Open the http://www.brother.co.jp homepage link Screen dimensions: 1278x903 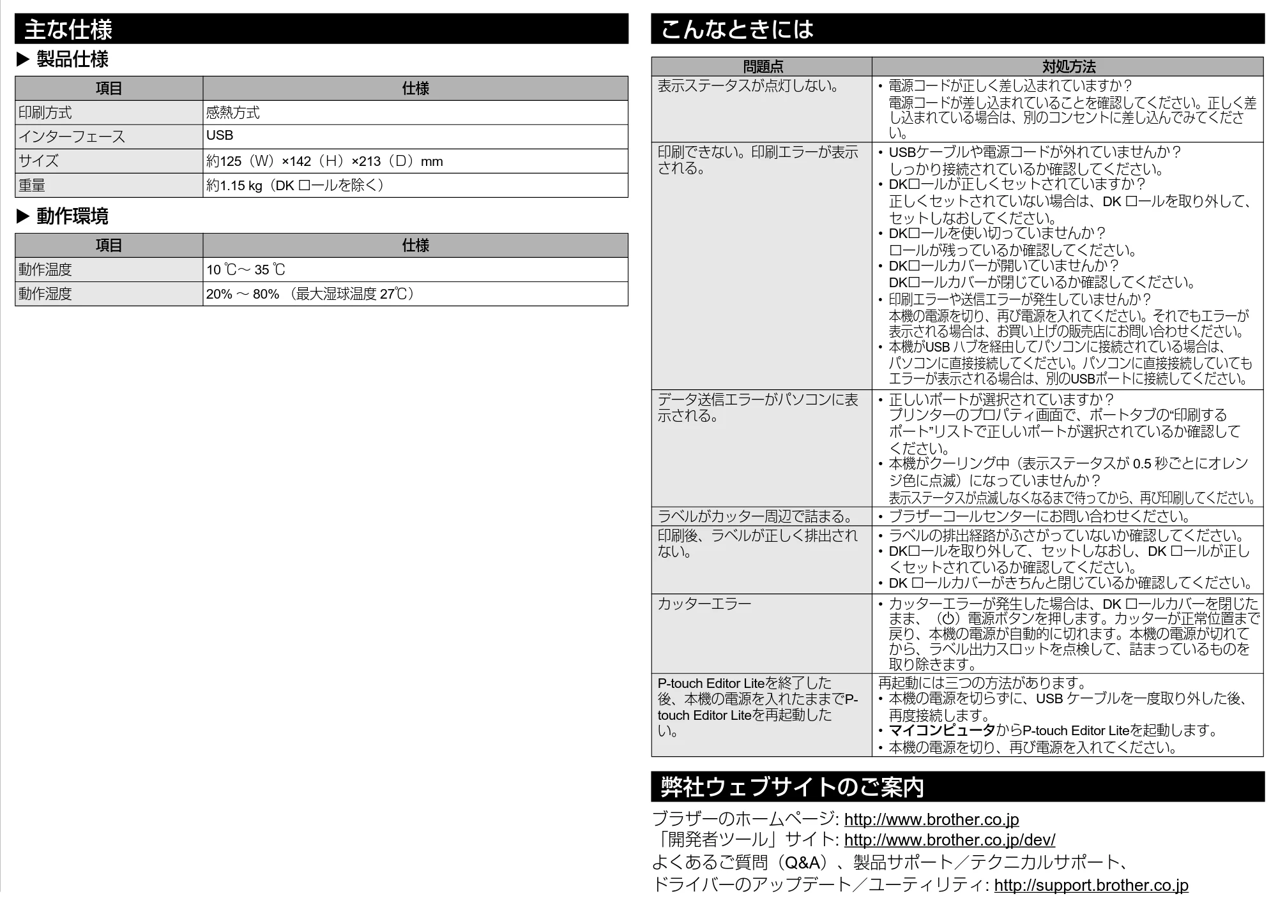tap(931, 819)
